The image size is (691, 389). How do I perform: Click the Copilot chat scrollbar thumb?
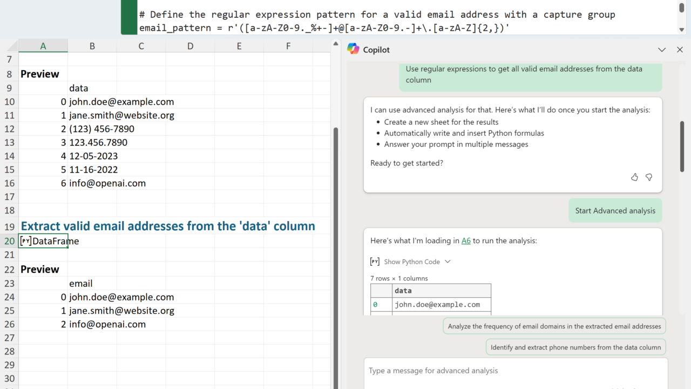[682, 146]
